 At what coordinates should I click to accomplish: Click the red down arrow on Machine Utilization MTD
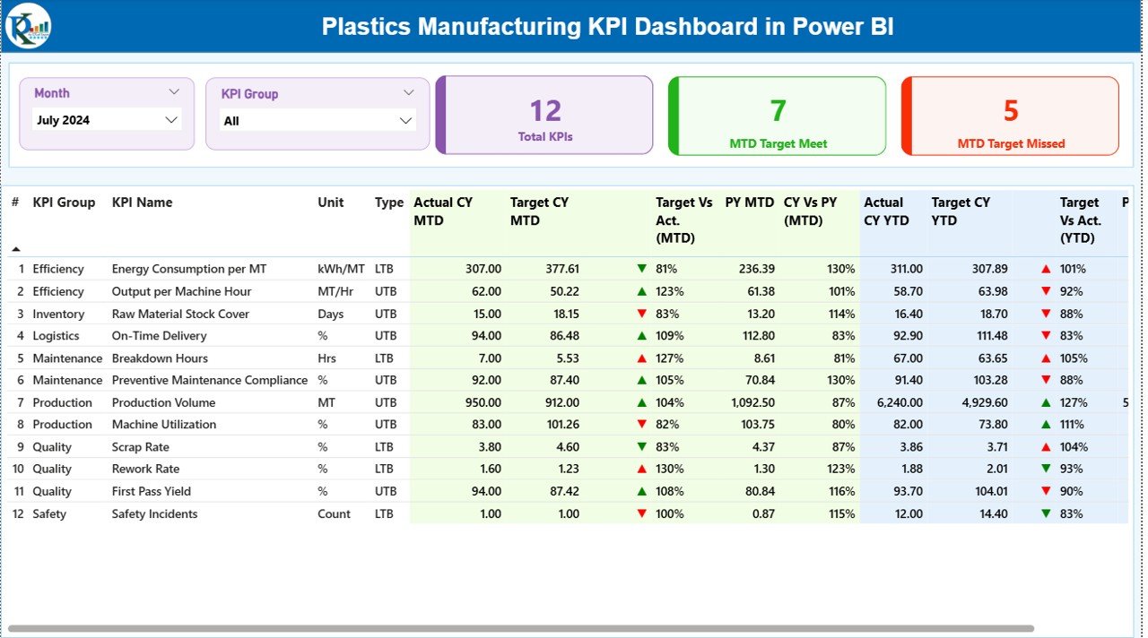pyautogui.click(x=641, y=424)
